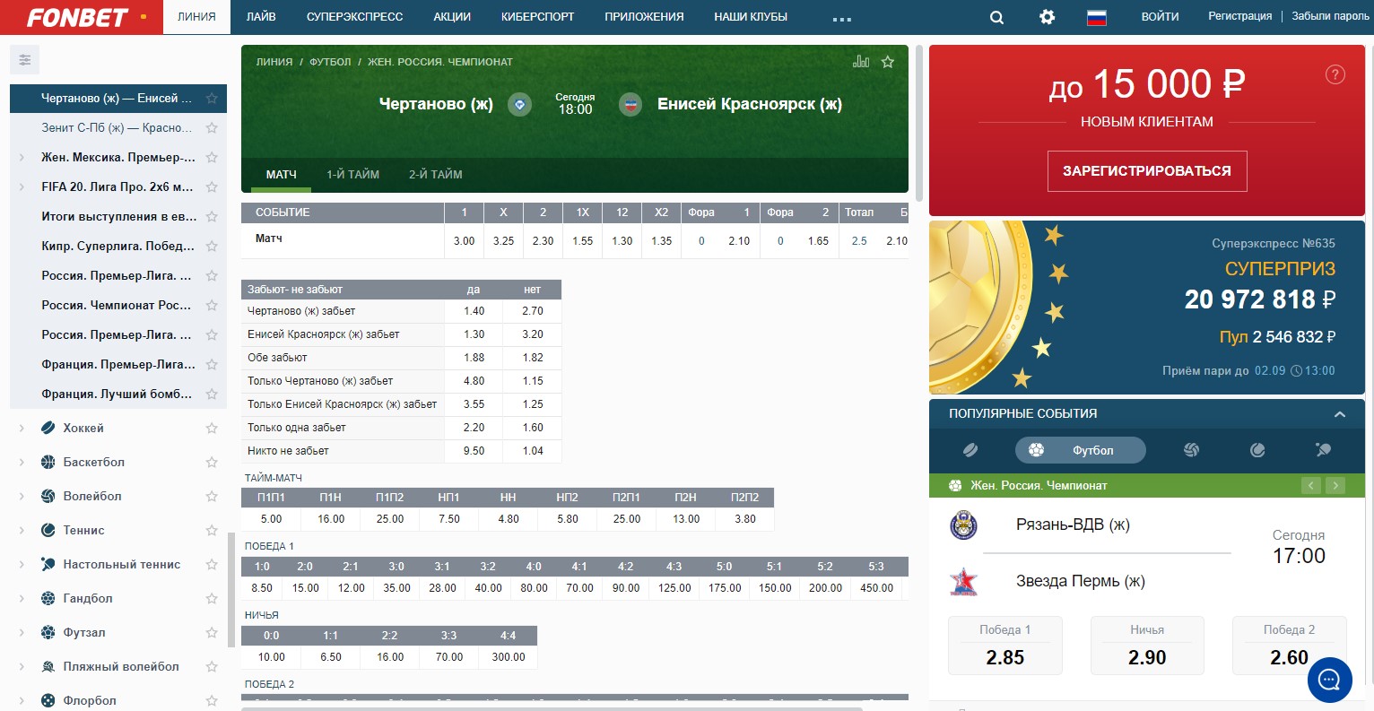Open the КИБЕРСПОРТ section
This screenshot has height=711, width=1374.
[538, 17]
